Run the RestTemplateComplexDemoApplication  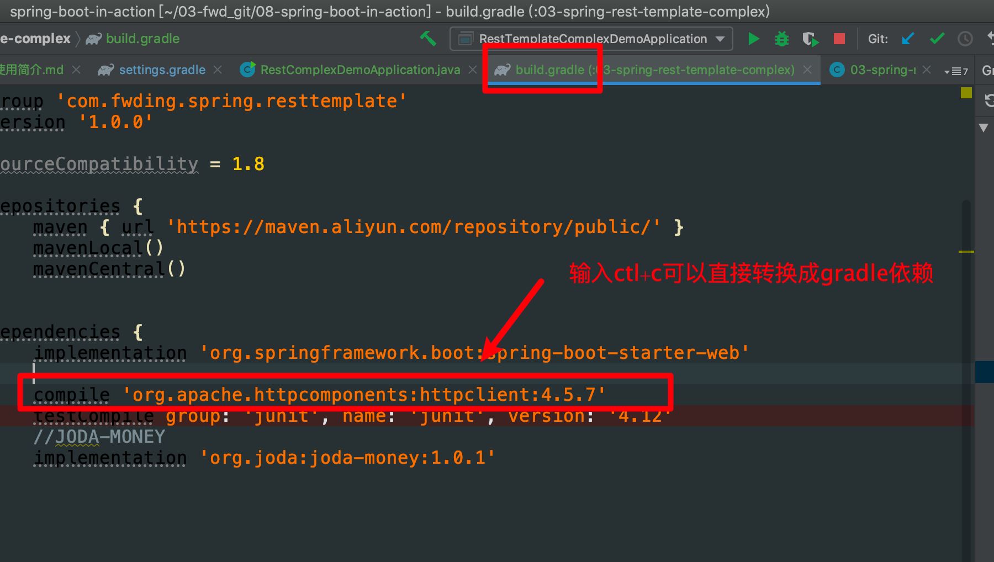[753, 39]
